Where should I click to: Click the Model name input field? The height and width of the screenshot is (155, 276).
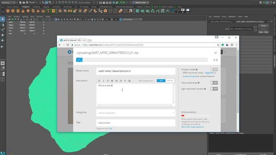(135, 71)
